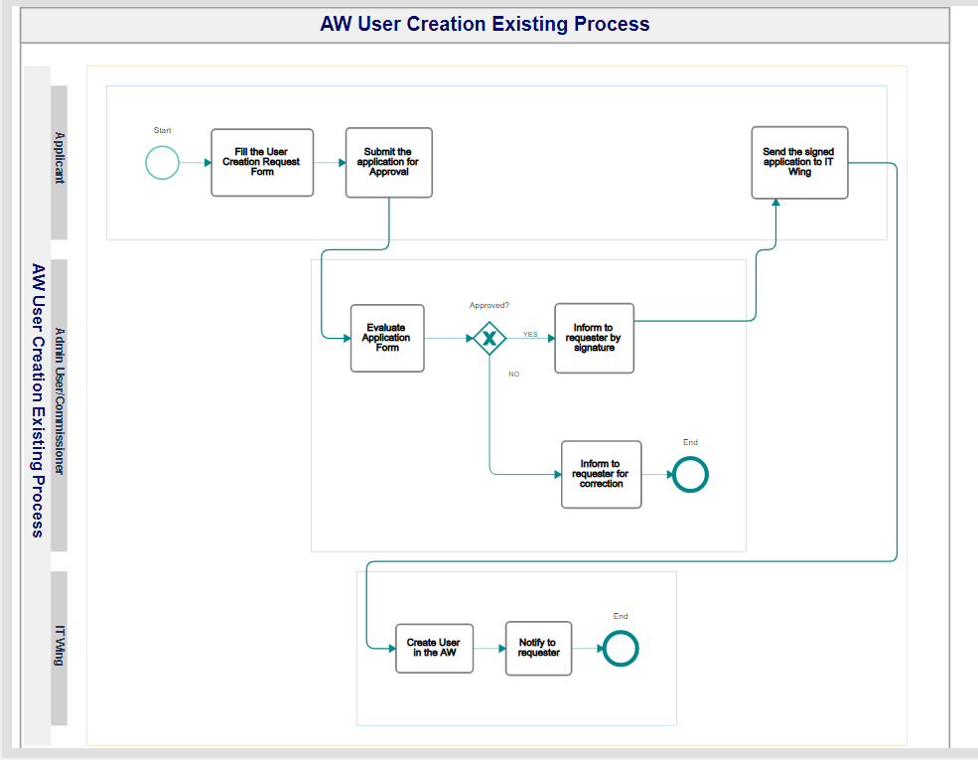The height and width of the screenshot is (760, 978).
Task: Select the End event after Notify to requester
Action: [x=621, y=649]
